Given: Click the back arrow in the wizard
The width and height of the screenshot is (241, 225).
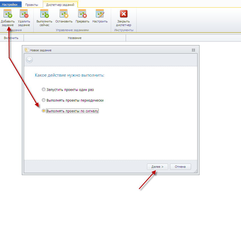Looking at the screenshot, I should pyautogui.click(x=29, y=60).
